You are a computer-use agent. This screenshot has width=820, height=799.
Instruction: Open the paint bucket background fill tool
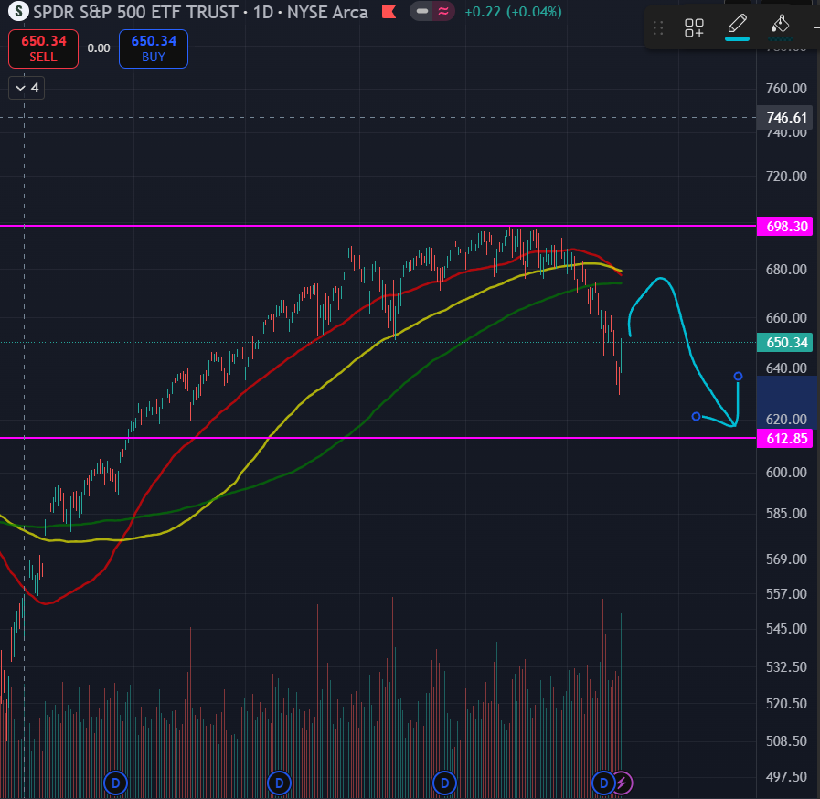[780, 27]
